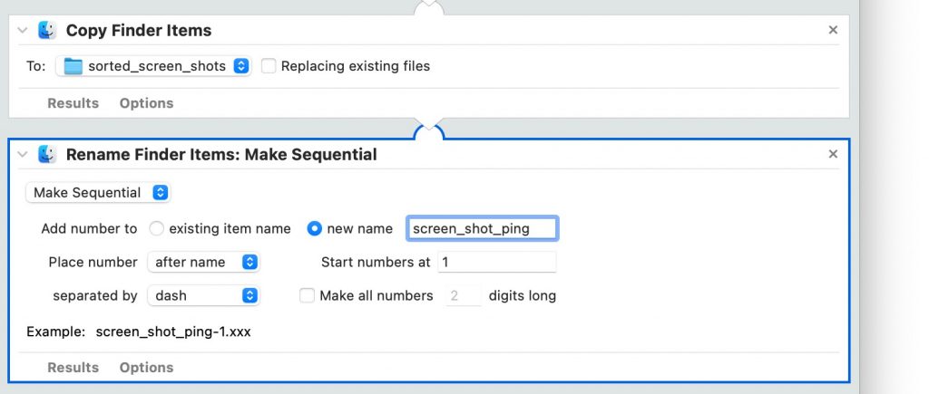Select the new name radio button
This screenshot has height=394, width=929.
point(315,229)
